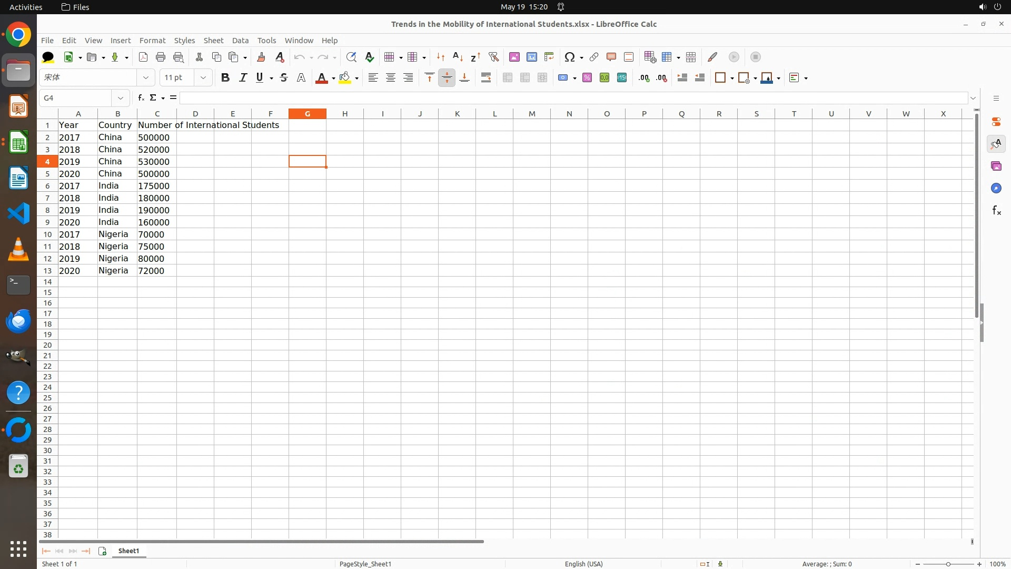Viewport: 1011px width, 569px height.
Task: Click the Insert Special Character omega icon
Action: point(569,57)
